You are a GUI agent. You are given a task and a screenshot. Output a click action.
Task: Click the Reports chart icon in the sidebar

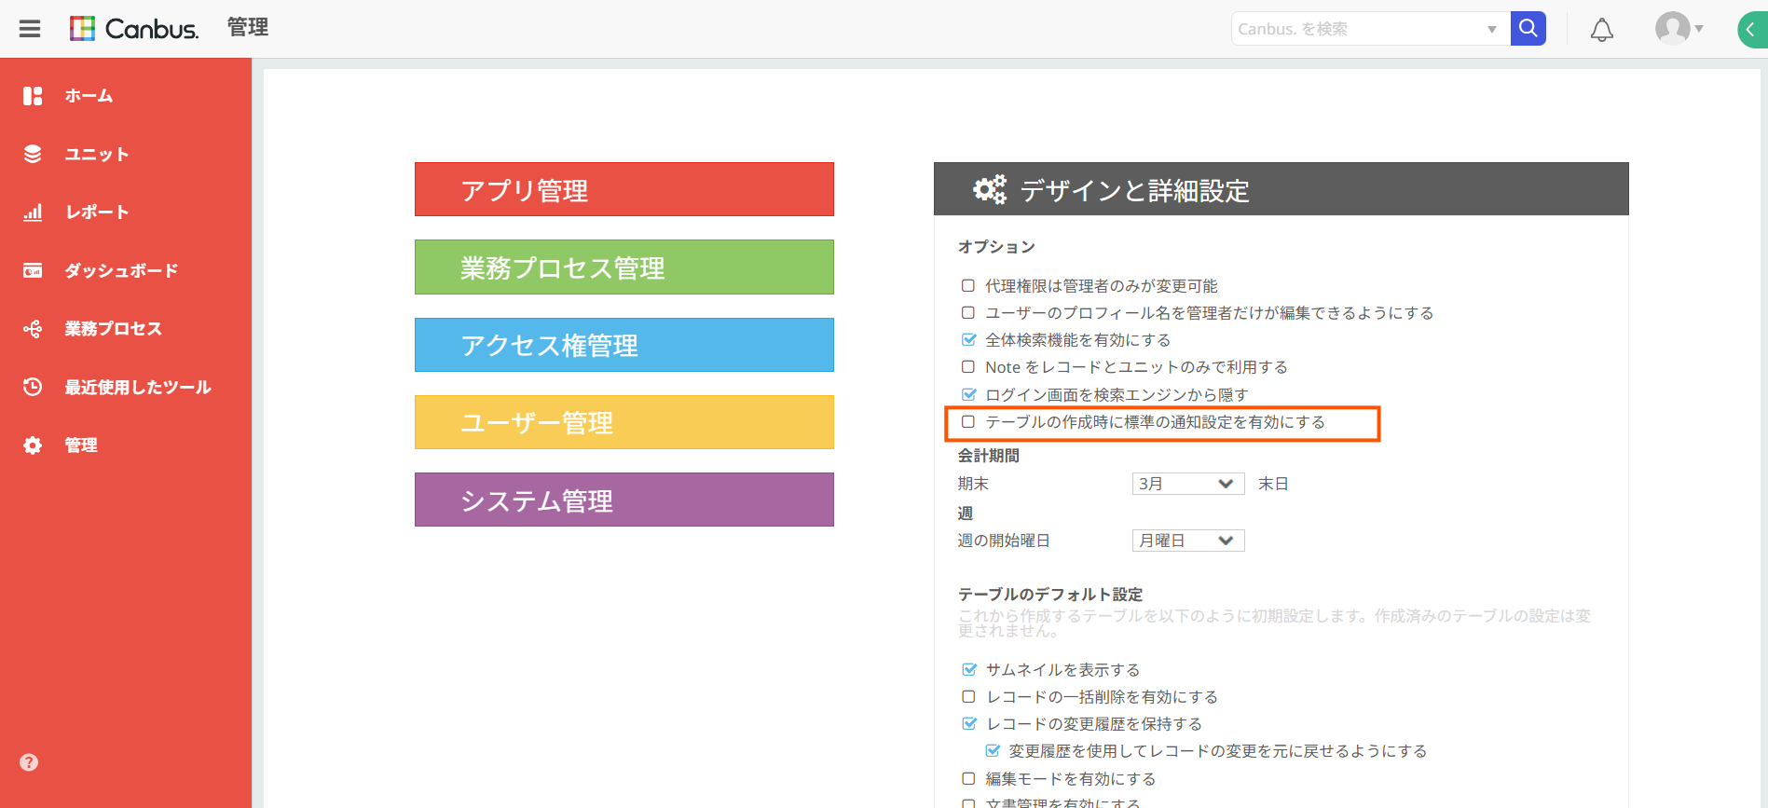click(x=33, y=212)
